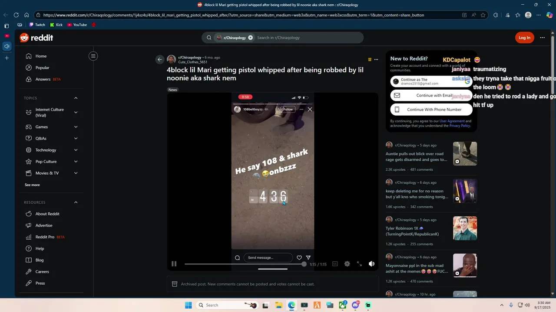Image resolution: width=556 pixels, height=312 pixels.
Task: Remove the r/Chiraqology search filter
Action: click(251, 38)
